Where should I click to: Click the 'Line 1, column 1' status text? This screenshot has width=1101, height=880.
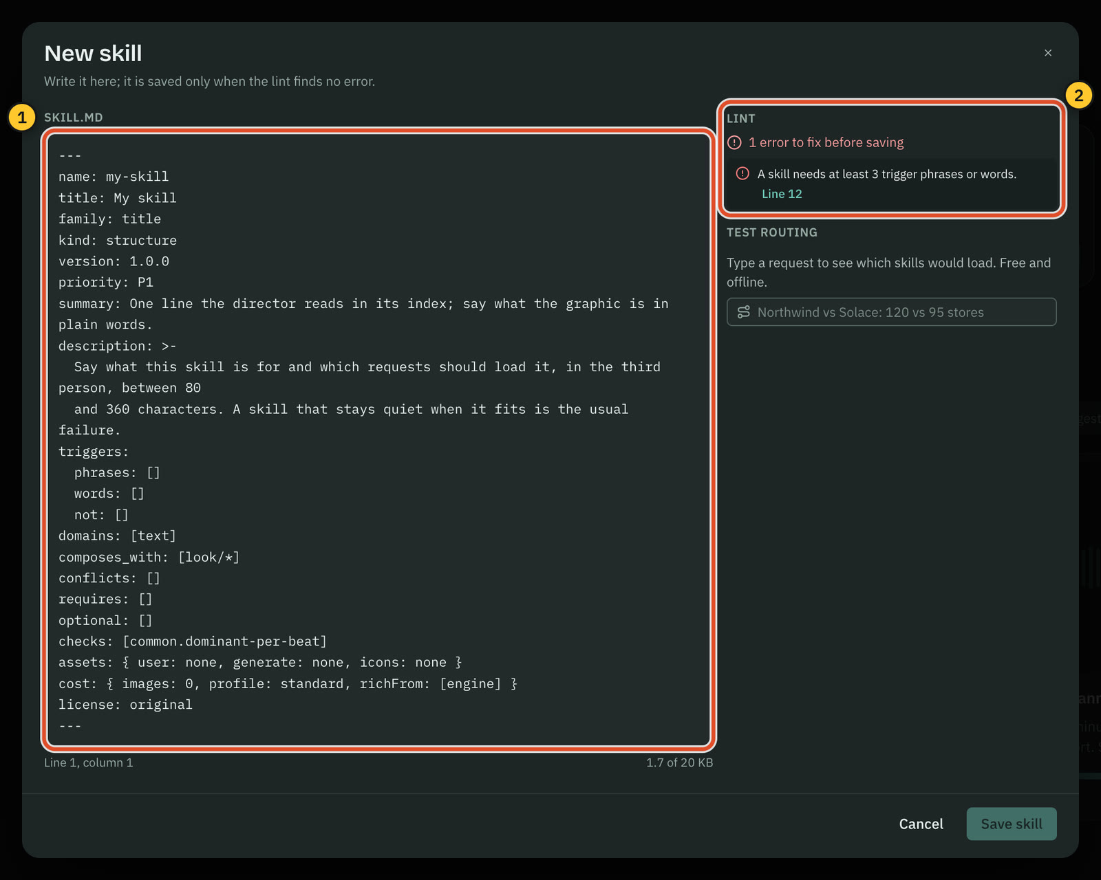click(89, 762)
